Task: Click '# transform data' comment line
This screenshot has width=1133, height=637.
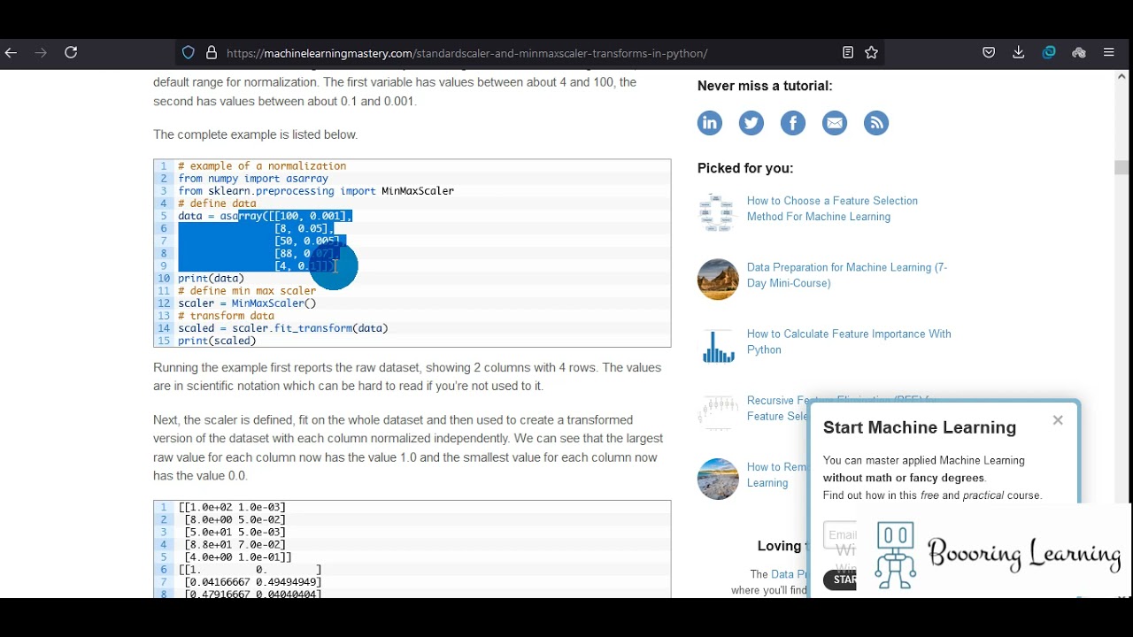Action: point(226,315)
